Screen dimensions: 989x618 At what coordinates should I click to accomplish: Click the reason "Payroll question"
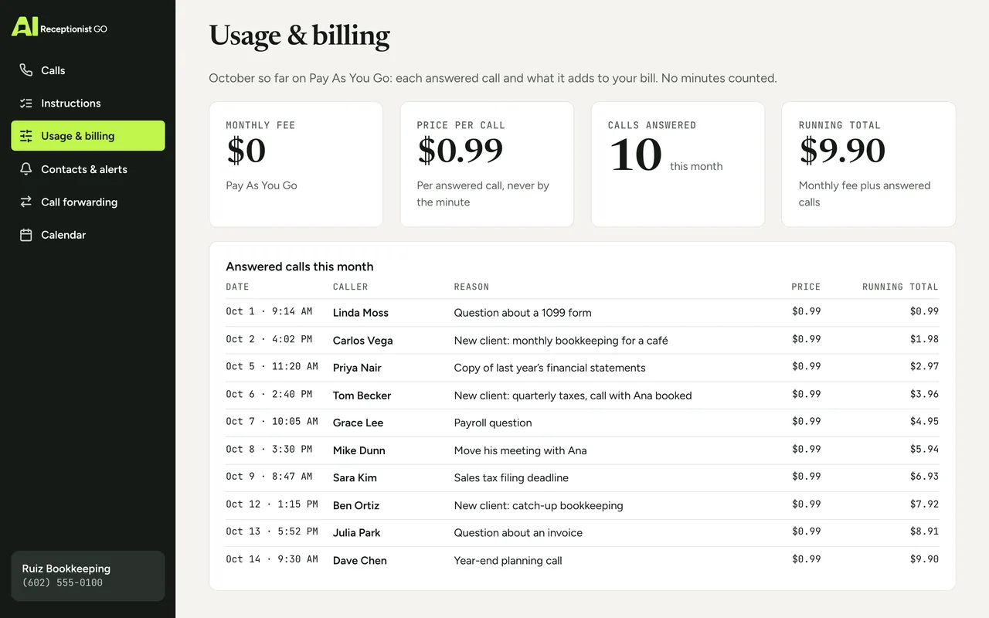[x=493, y=423]
